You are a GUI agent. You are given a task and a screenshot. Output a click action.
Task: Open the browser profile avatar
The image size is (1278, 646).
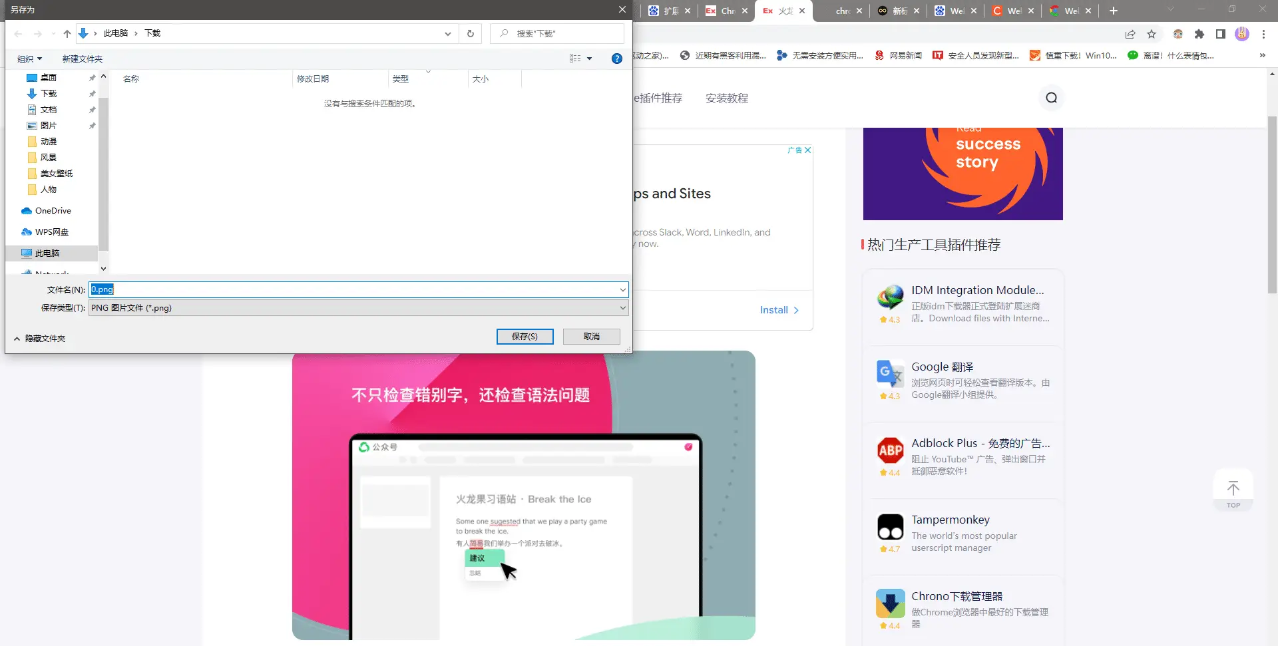tap(1243, 34)
